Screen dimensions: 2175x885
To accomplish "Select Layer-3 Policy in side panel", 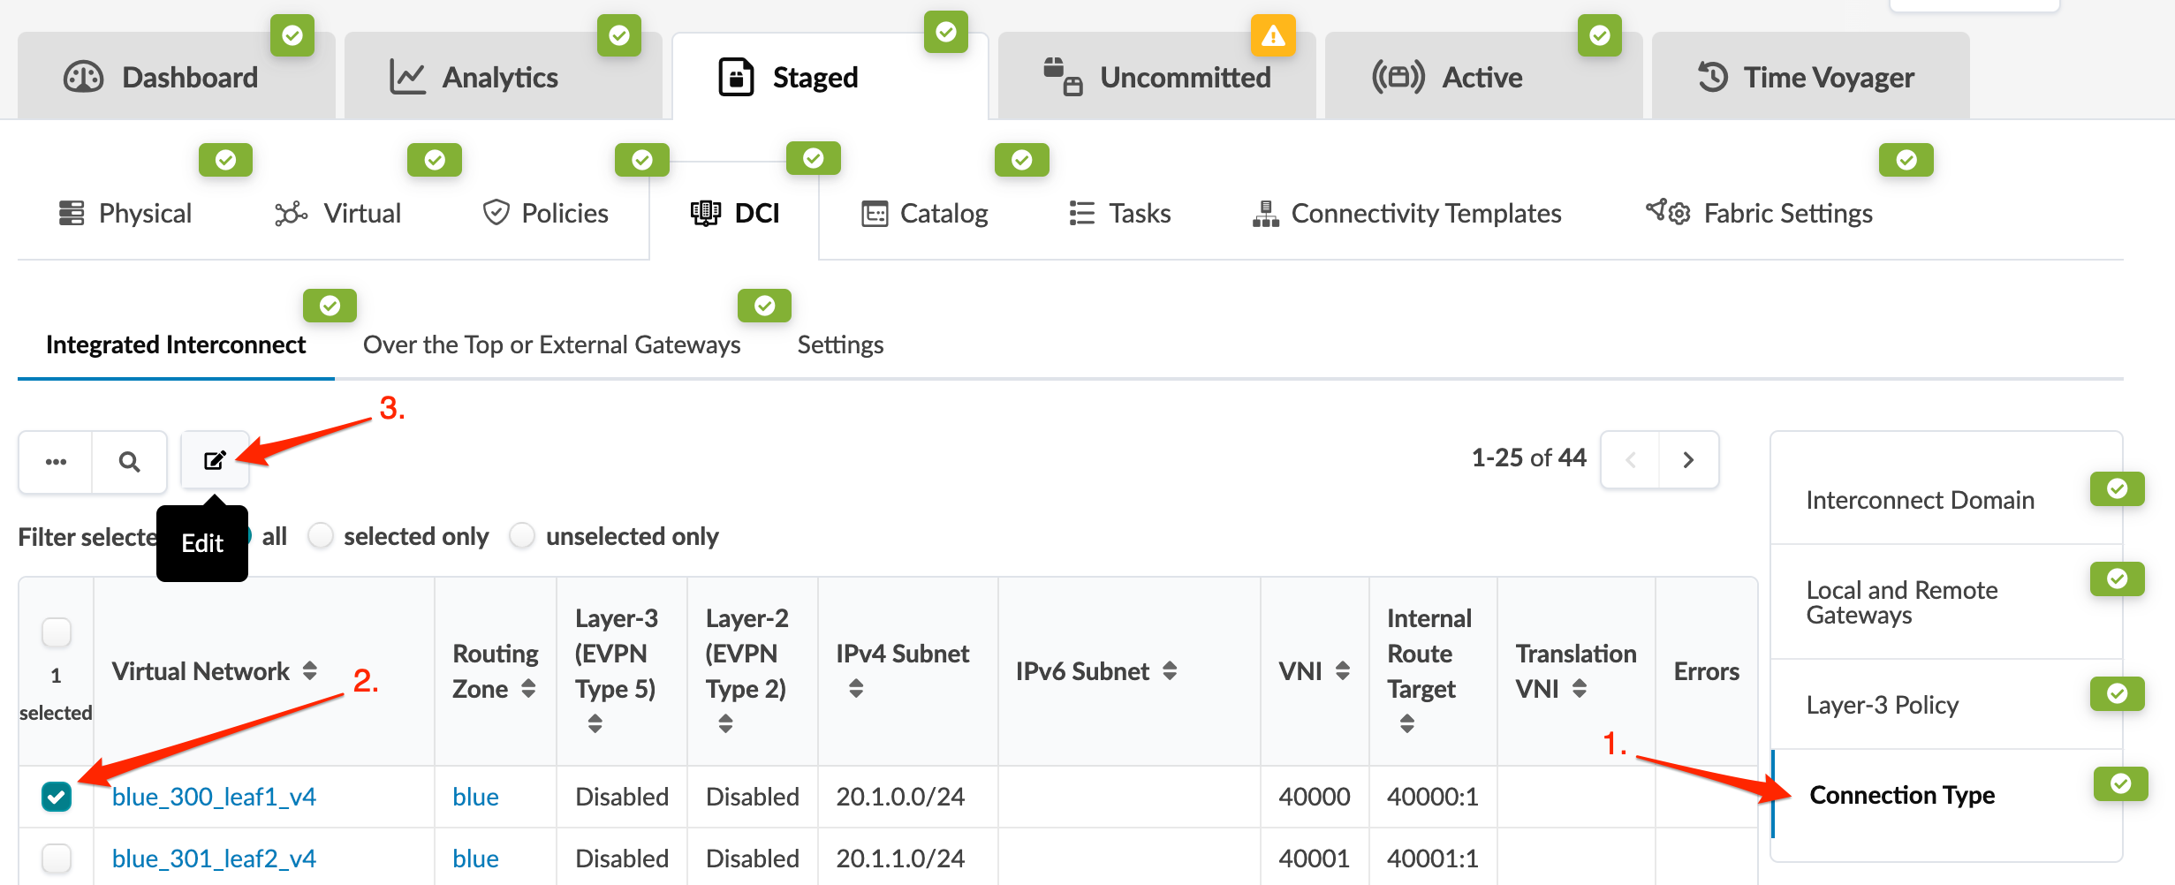I will [x=1882, y=705].
